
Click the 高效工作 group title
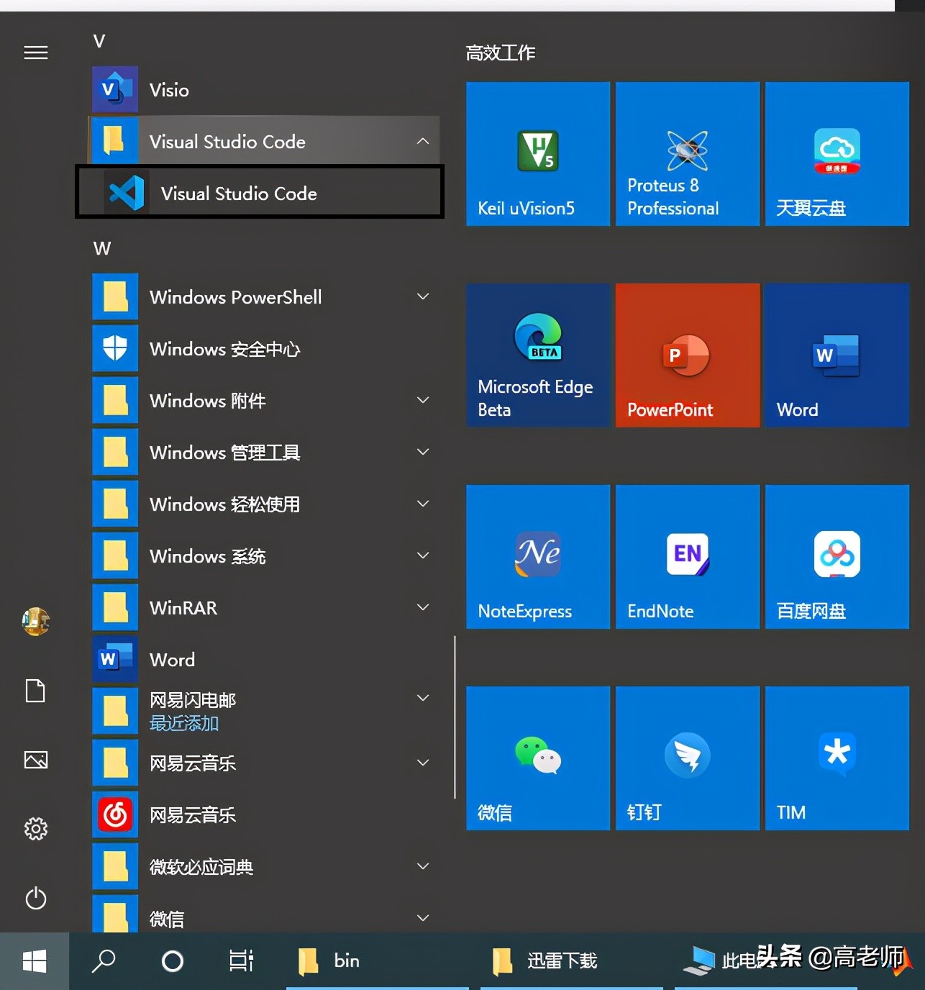(501, 53)
